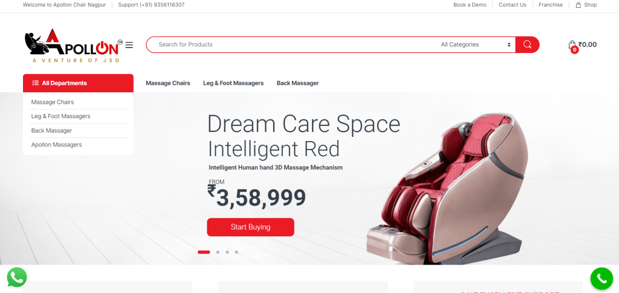Expand the All Departments menu
This screenshot has width=619, height=293.
(78, 83)
